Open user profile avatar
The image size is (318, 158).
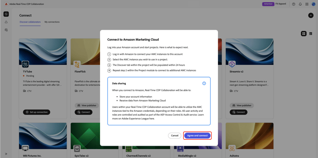click(313, 4)
